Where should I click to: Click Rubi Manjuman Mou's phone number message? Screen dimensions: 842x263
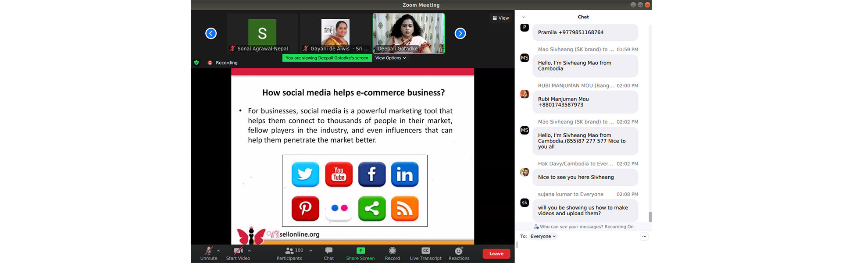pyautogui.click(x=585, y=102)
